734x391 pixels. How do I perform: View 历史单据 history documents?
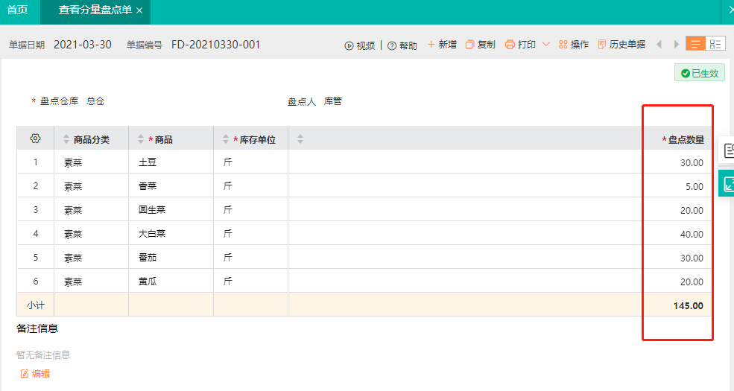coord(621,45)
